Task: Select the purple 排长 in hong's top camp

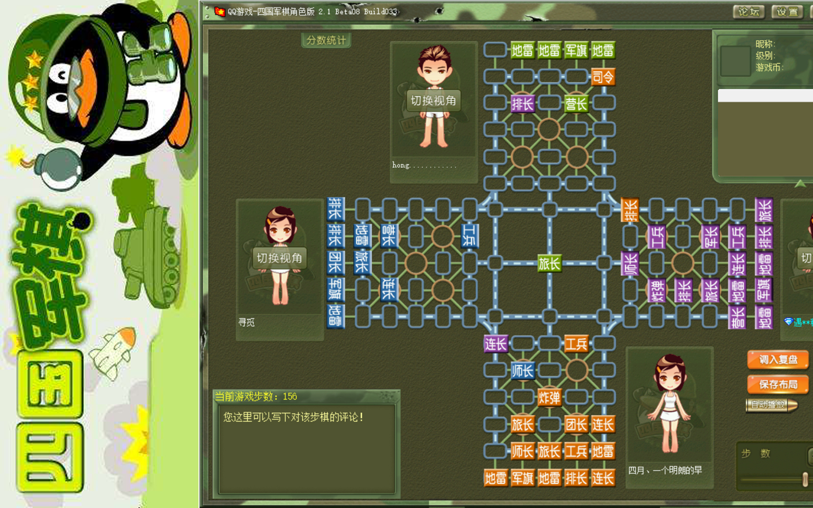Action: click(522, 103)
